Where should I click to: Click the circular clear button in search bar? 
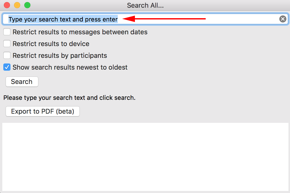point(283,19)
